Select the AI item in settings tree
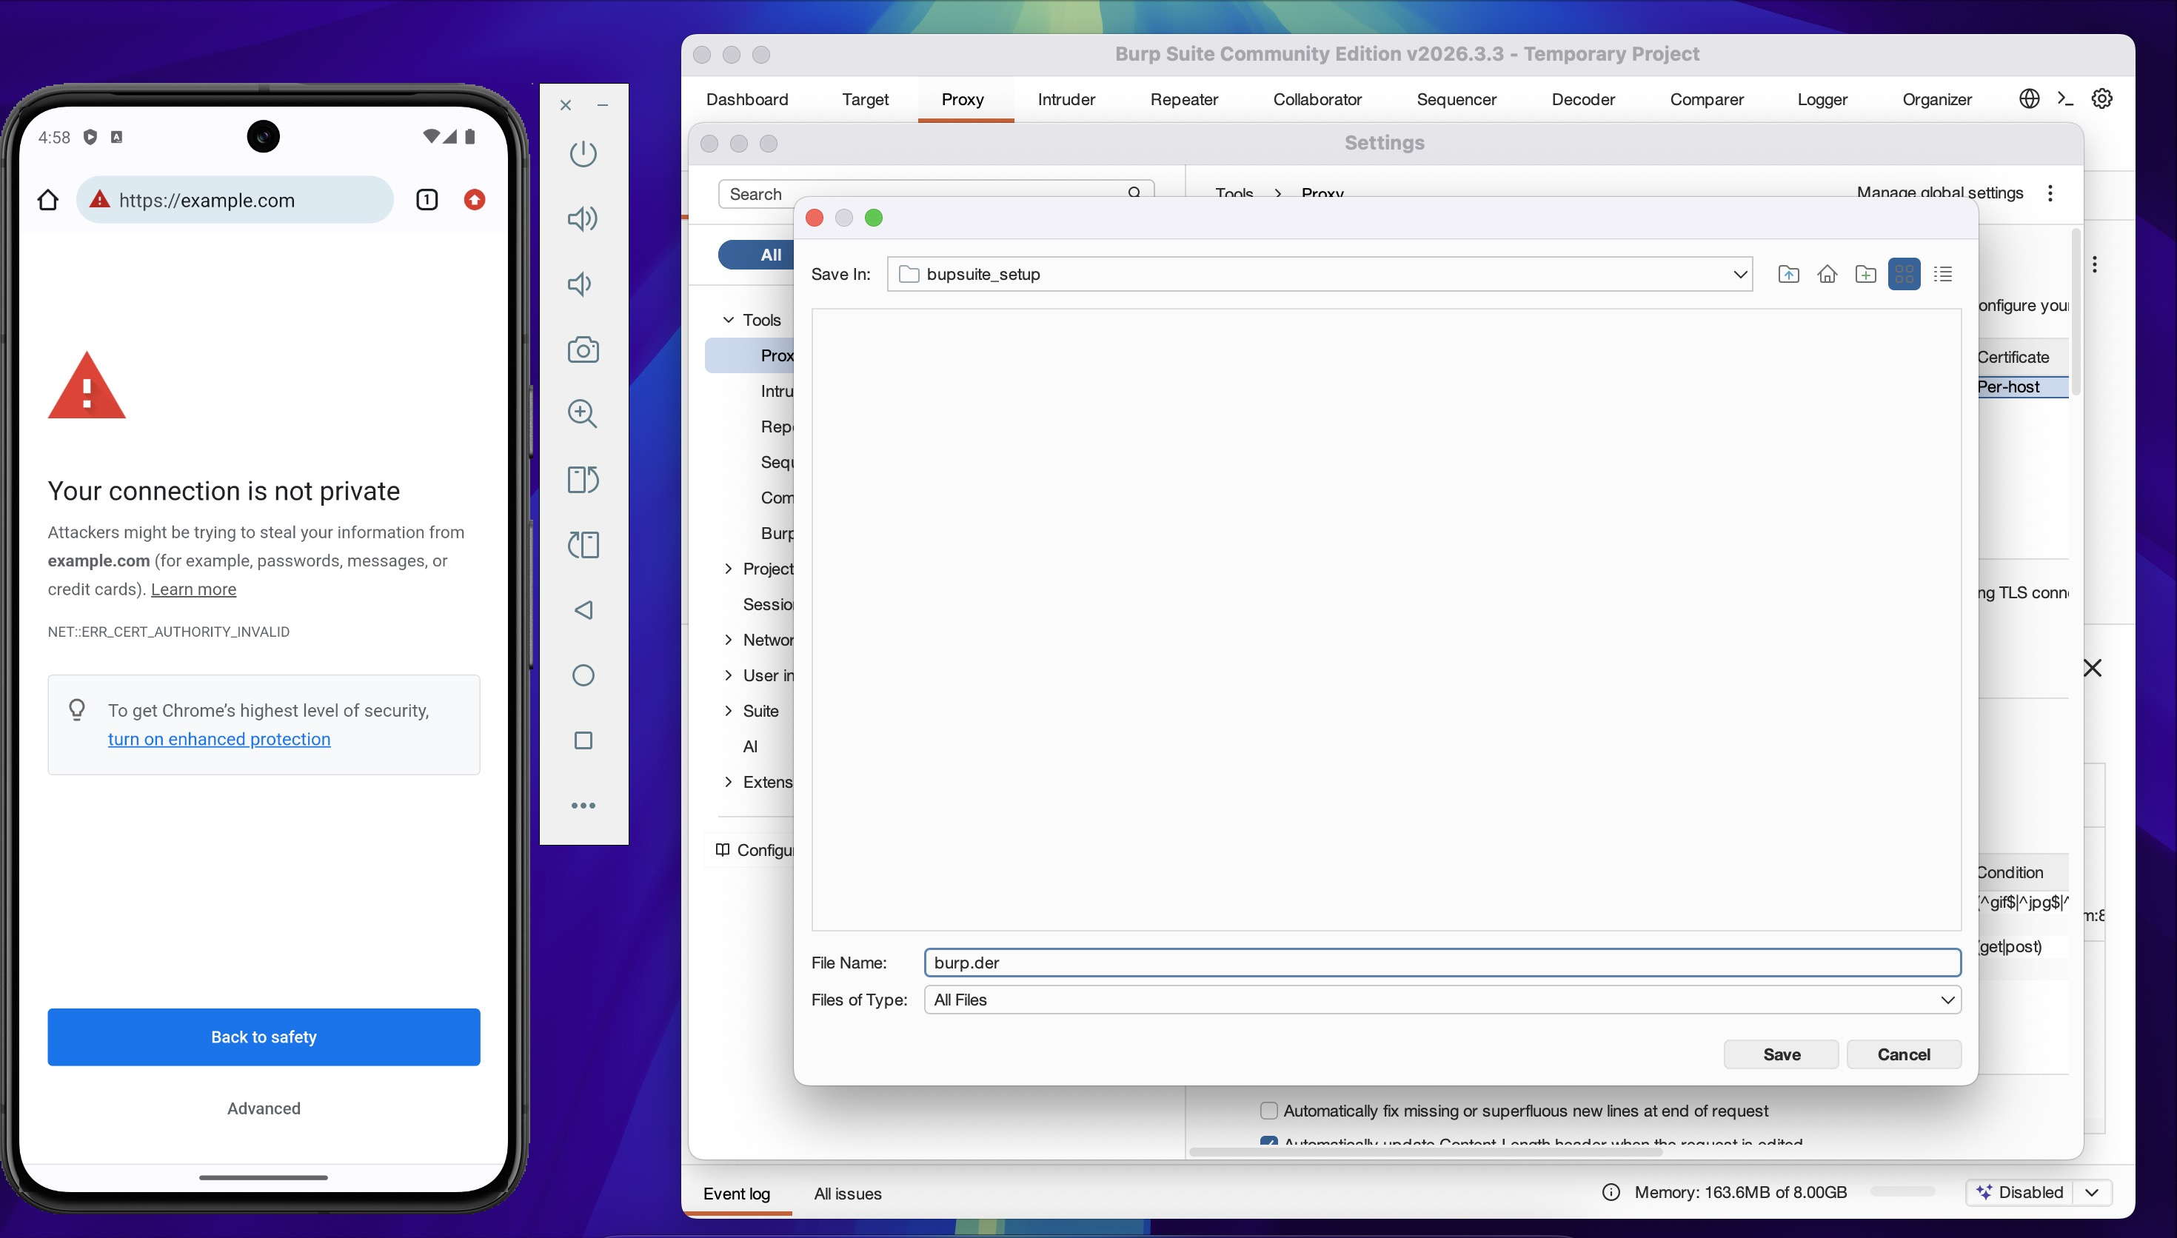The image size is (2177, 1238). click(750, 746)
